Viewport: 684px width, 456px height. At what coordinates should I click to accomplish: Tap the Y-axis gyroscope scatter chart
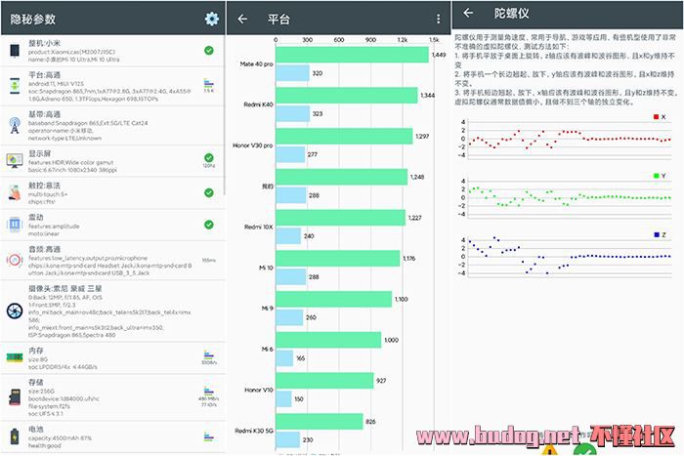pos(566,197)
